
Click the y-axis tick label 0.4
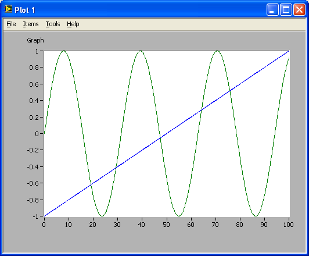coord(34,101)
